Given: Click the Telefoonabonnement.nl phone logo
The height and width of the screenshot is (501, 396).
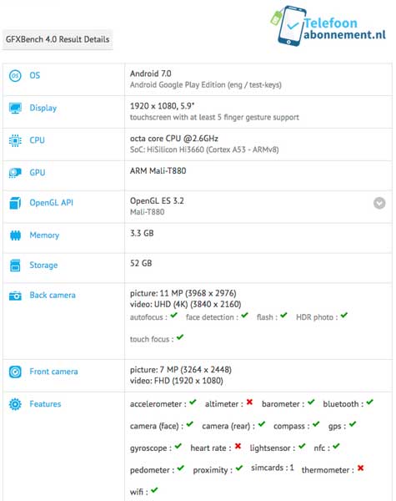Looking at the screenshot, I should click(288, 26).
